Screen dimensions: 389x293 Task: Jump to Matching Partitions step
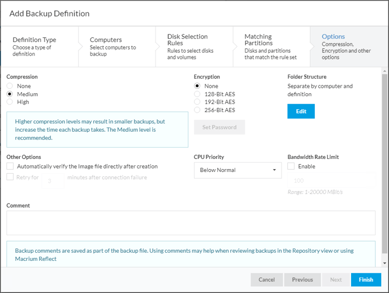(x=270, y=46)
